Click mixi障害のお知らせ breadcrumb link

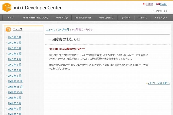click(82, 30)
